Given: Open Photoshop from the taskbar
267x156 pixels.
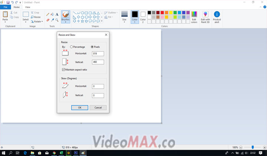Looking at the screenshot, I should (x=76, y=153).
